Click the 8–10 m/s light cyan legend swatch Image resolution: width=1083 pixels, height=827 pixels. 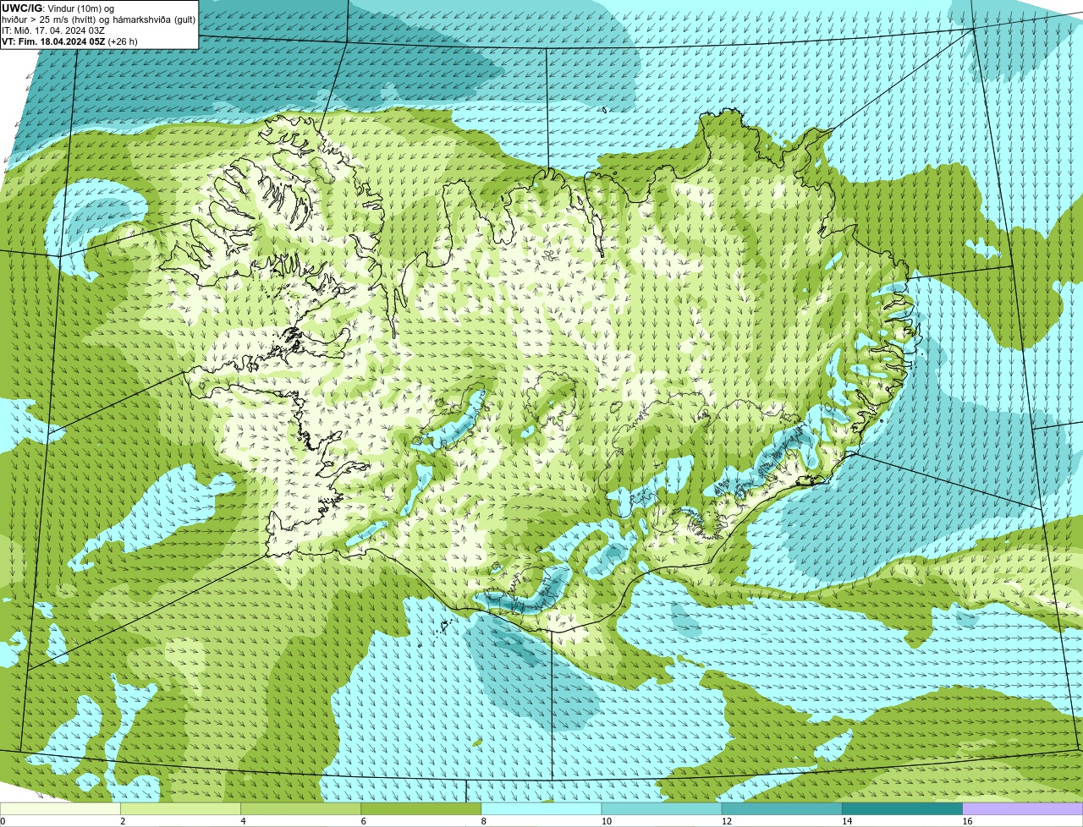pos(541,808)
